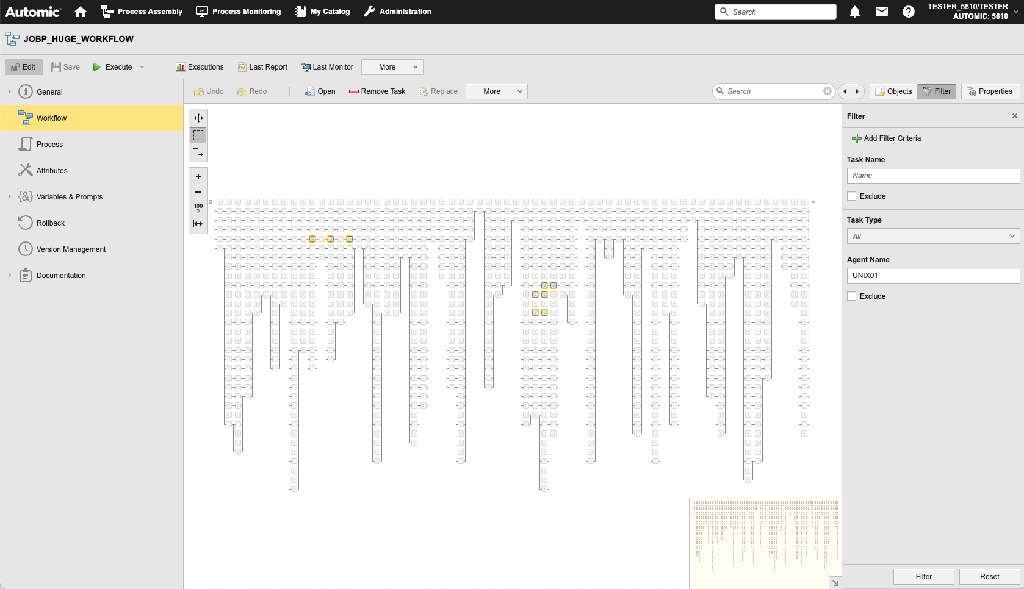The width and height of the screenshot is (1024, 589).
Task: Open the Executions view for JOBP_HUGE_WORKFLOW
Action: pyautogui.click(x=200, y=67)
